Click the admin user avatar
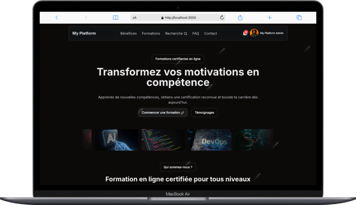 coord(254,33)
